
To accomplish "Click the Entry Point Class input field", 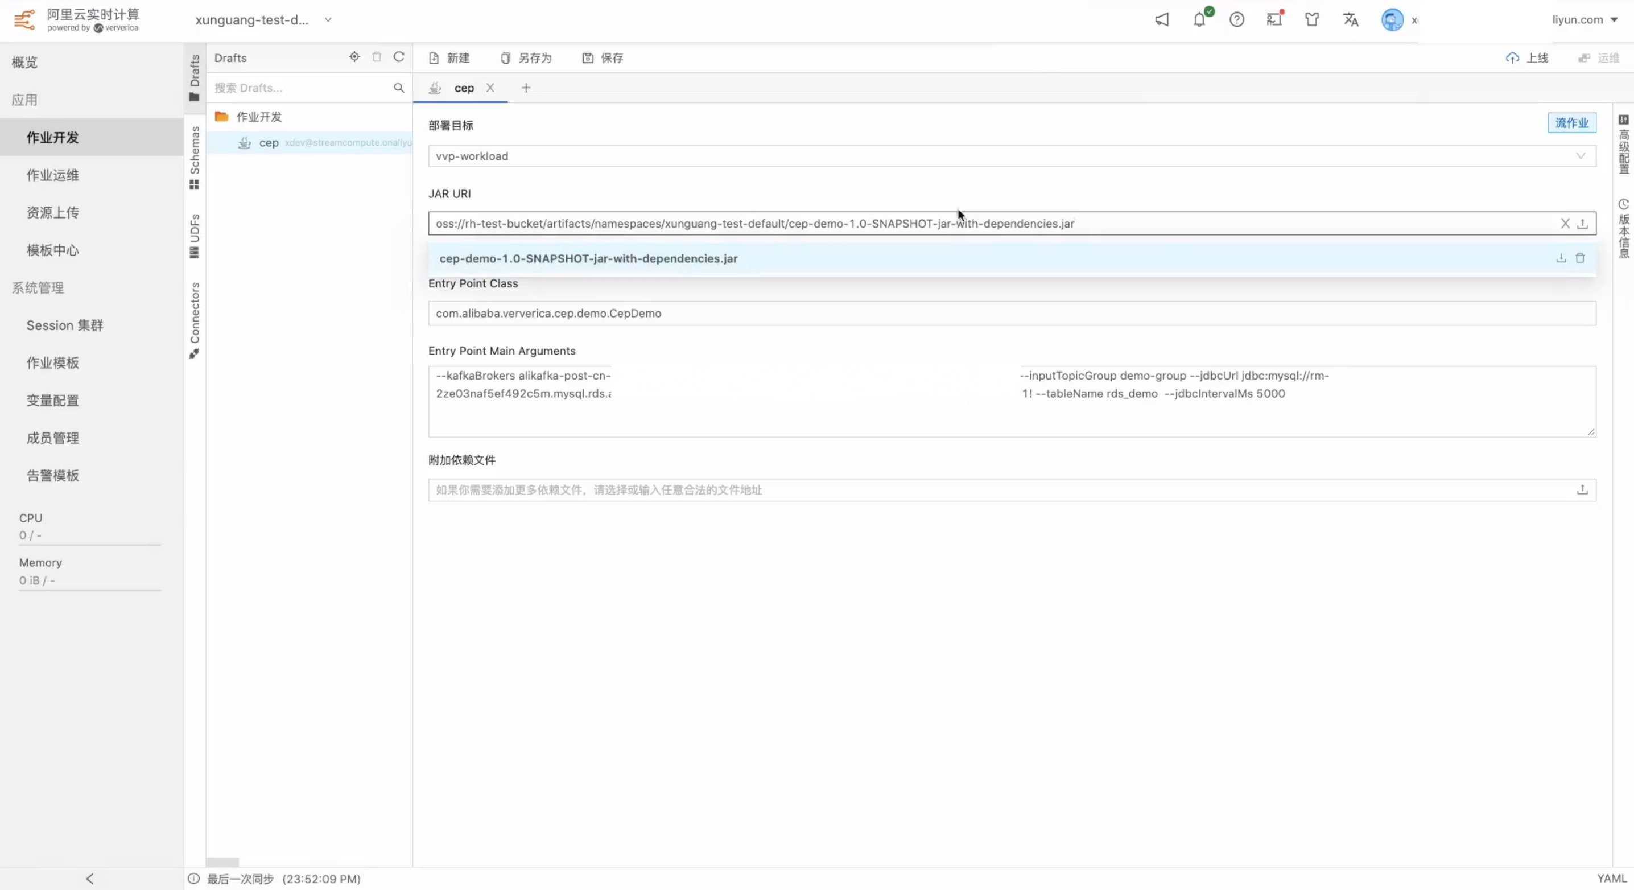I will pos(1011,314).
